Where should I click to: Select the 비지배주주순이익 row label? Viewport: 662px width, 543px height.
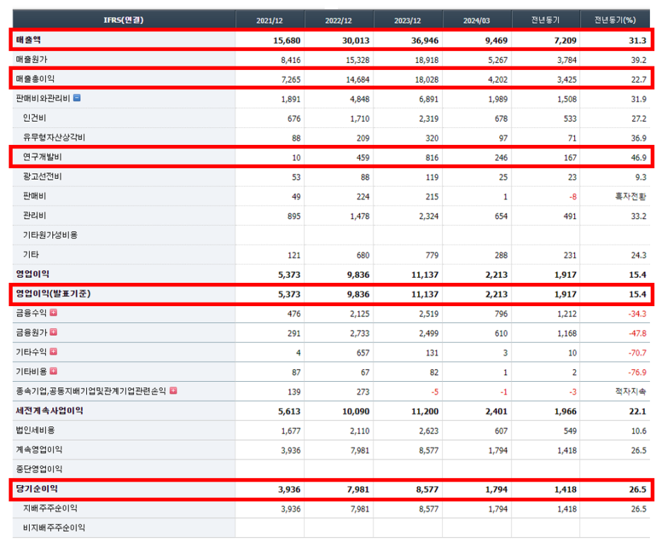(x=54, y=527)
